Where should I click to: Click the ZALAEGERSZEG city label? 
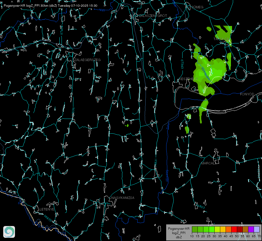pyautogui.click(x=88, y=60)
